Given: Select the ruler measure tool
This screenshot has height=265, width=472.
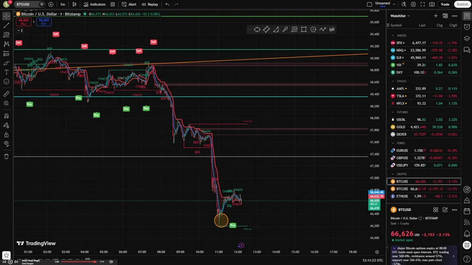Looking at the screenshot, I should pos(6,94).
